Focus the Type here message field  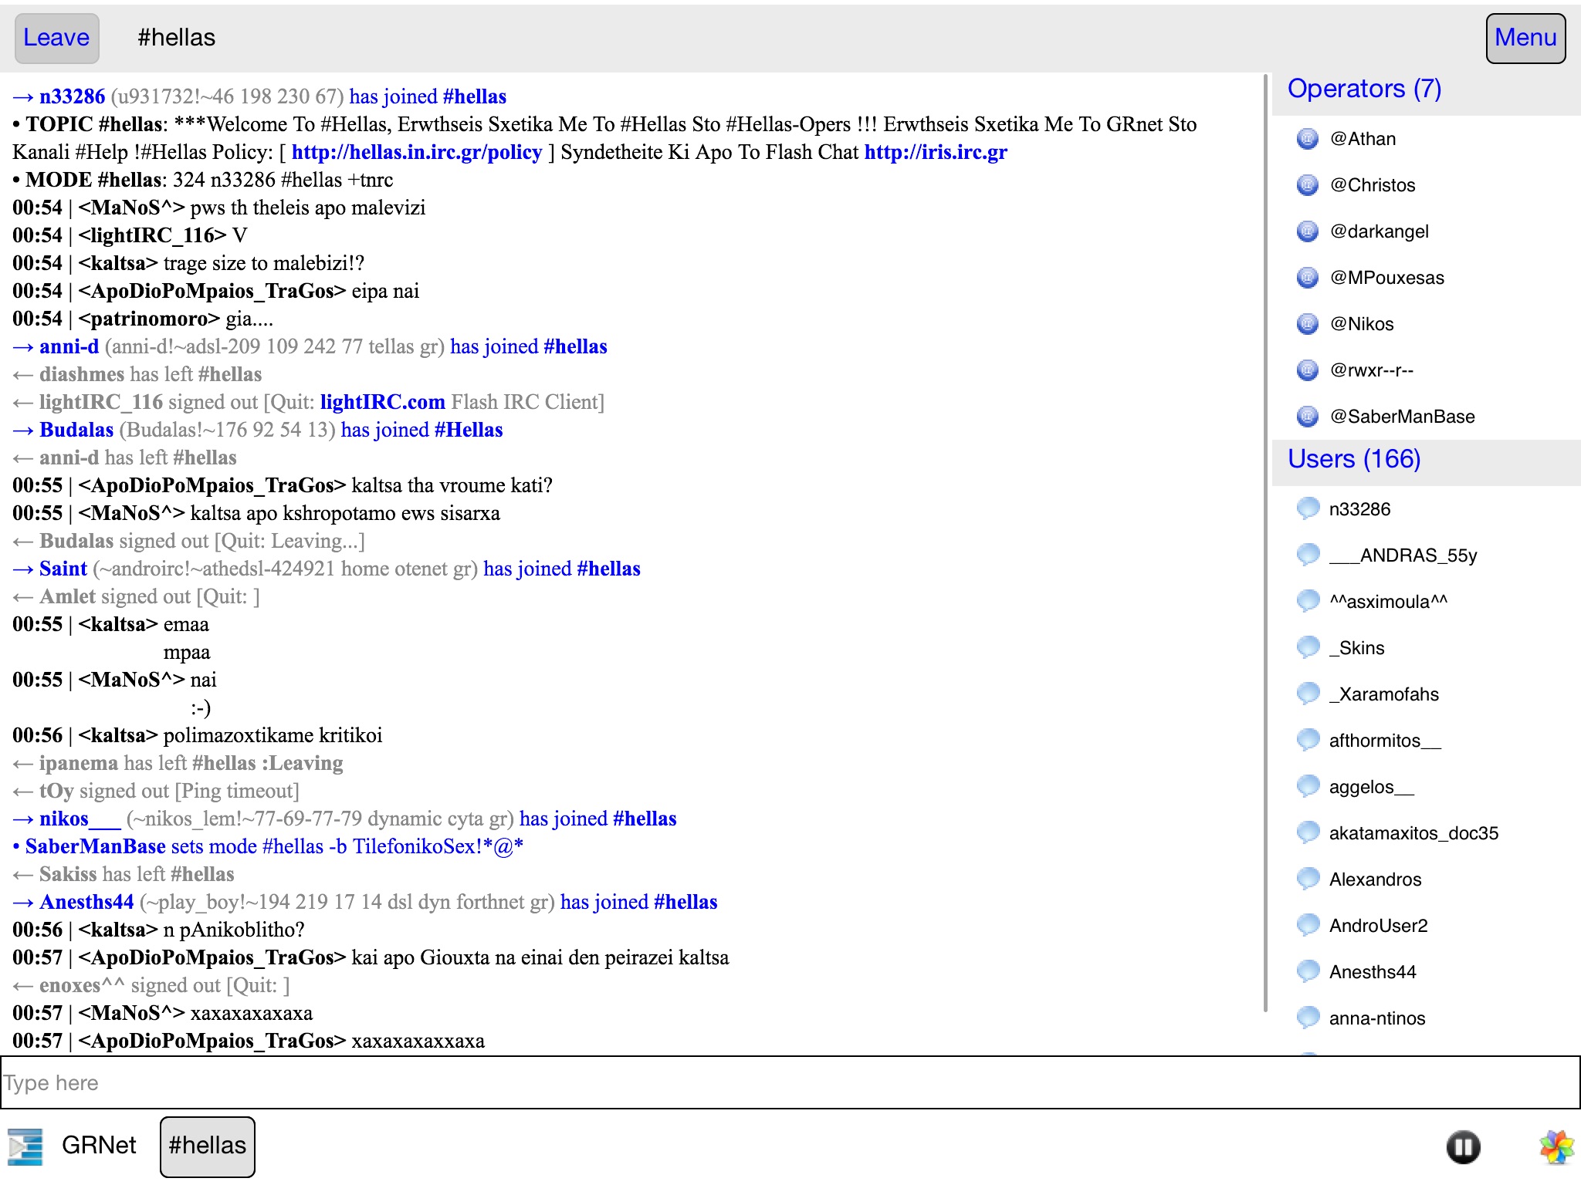[x=789, y=1082]
